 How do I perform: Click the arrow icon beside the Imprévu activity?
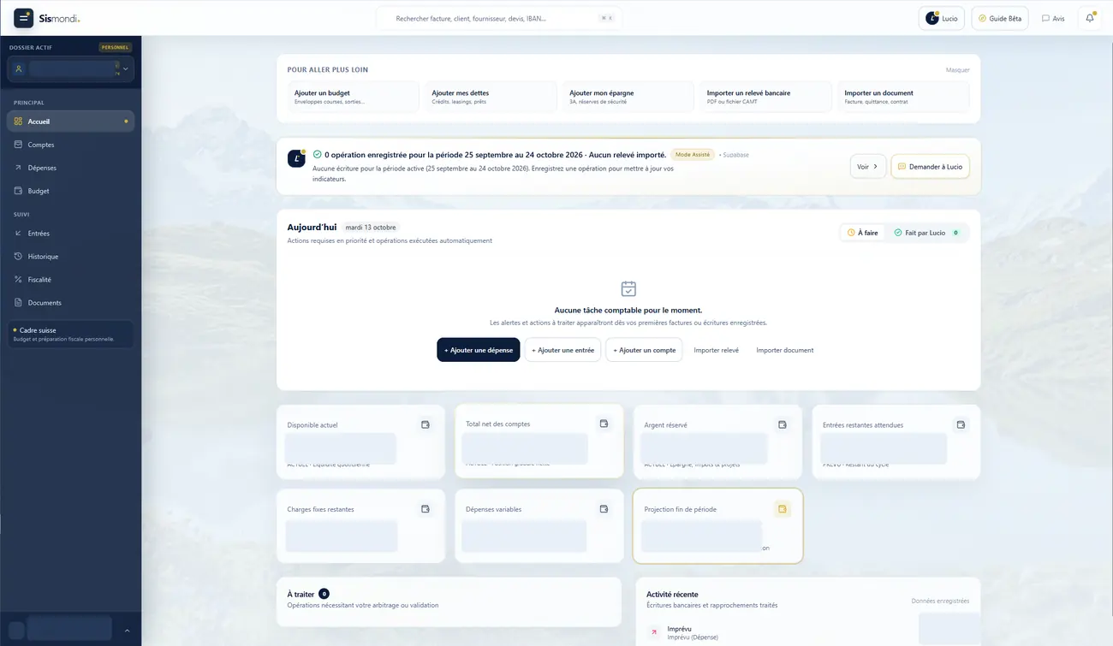coord(654,632)
